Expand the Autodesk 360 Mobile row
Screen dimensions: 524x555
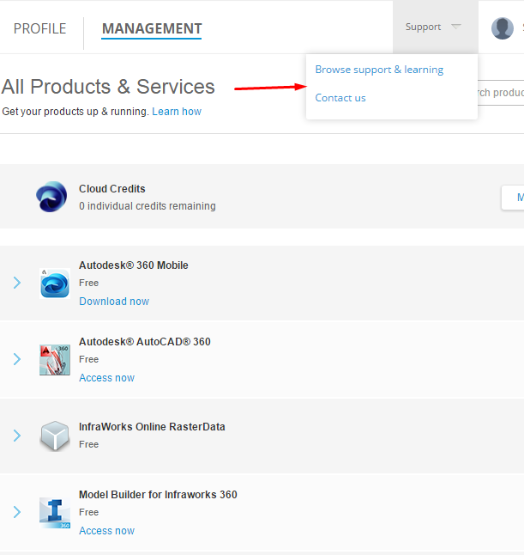pos(17,283)
